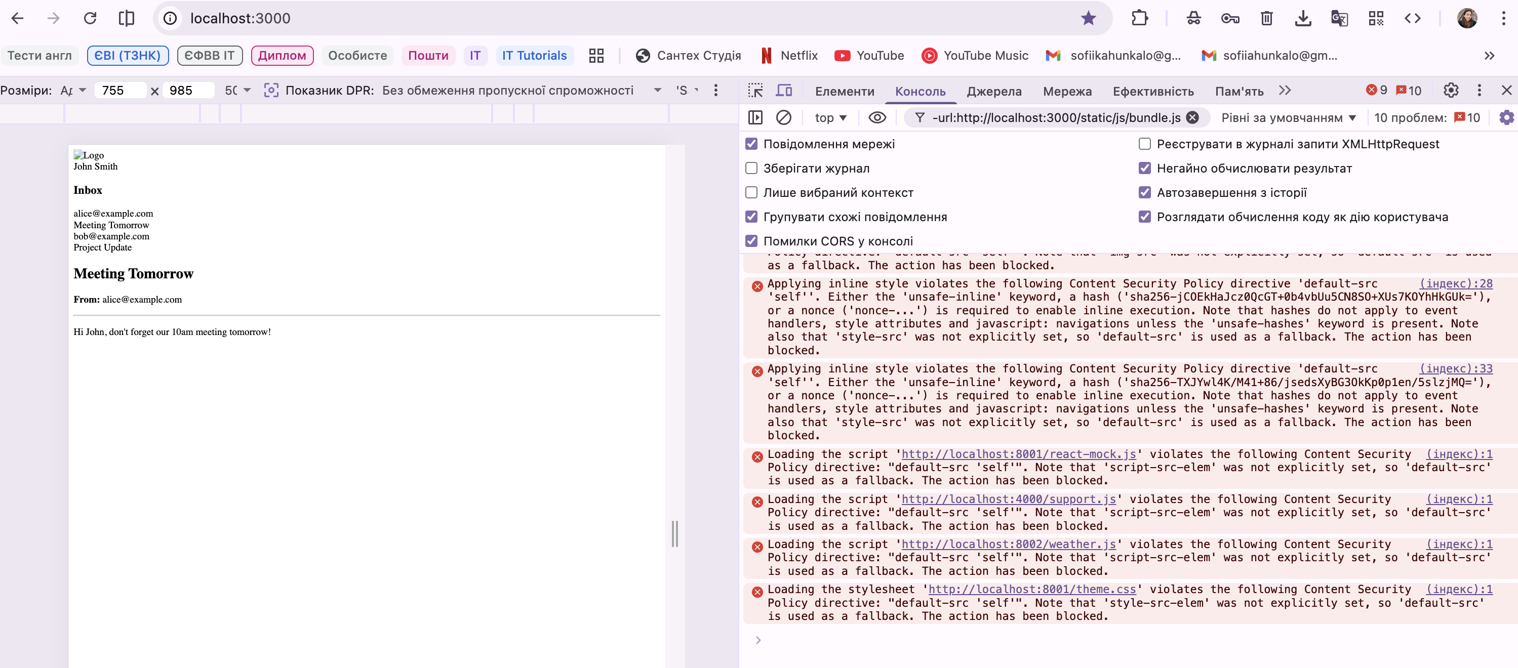Viewport: 1518px width, 668px height.
Task: Open device toolbar three-dot options menu
Action: coord(716,90)
